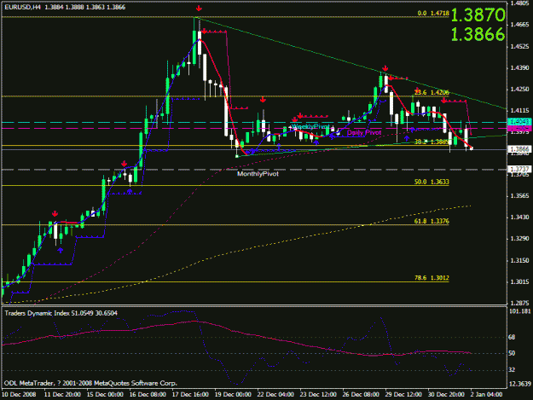Click the 26 Dec 08:00 time label

pyautogui.click(x=361, y=395)
